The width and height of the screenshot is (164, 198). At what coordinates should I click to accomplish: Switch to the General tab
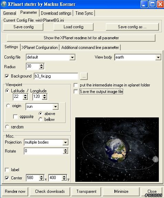click(10, 13)
